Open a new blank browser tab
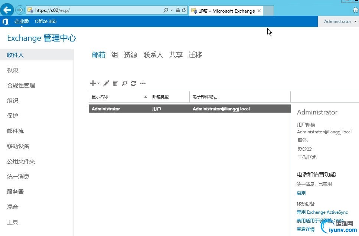This screenshot has height=236, width=359. click(268, 11)
